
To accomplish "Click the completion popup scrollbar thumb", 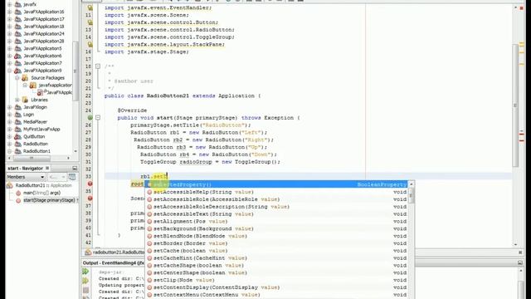I will 412,196.
